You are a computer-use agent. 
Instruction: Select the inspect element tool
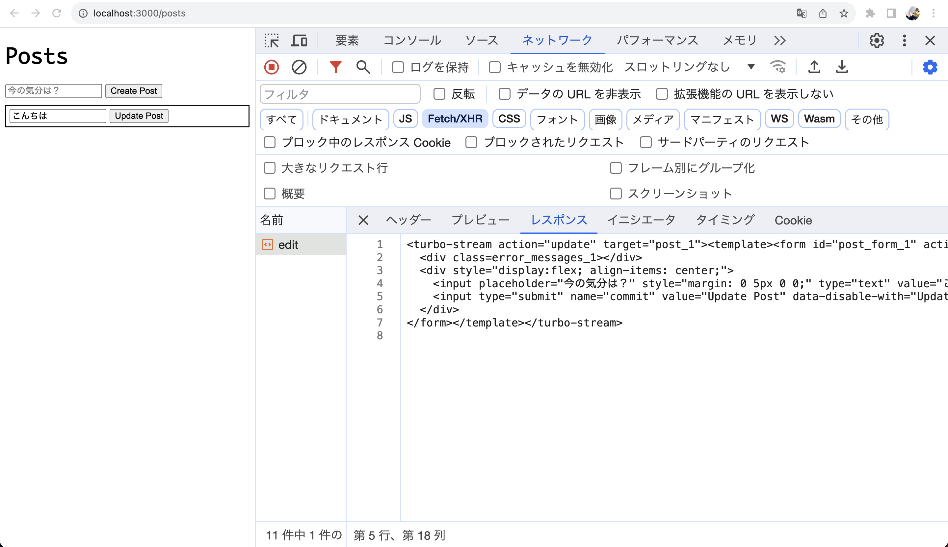271,40
